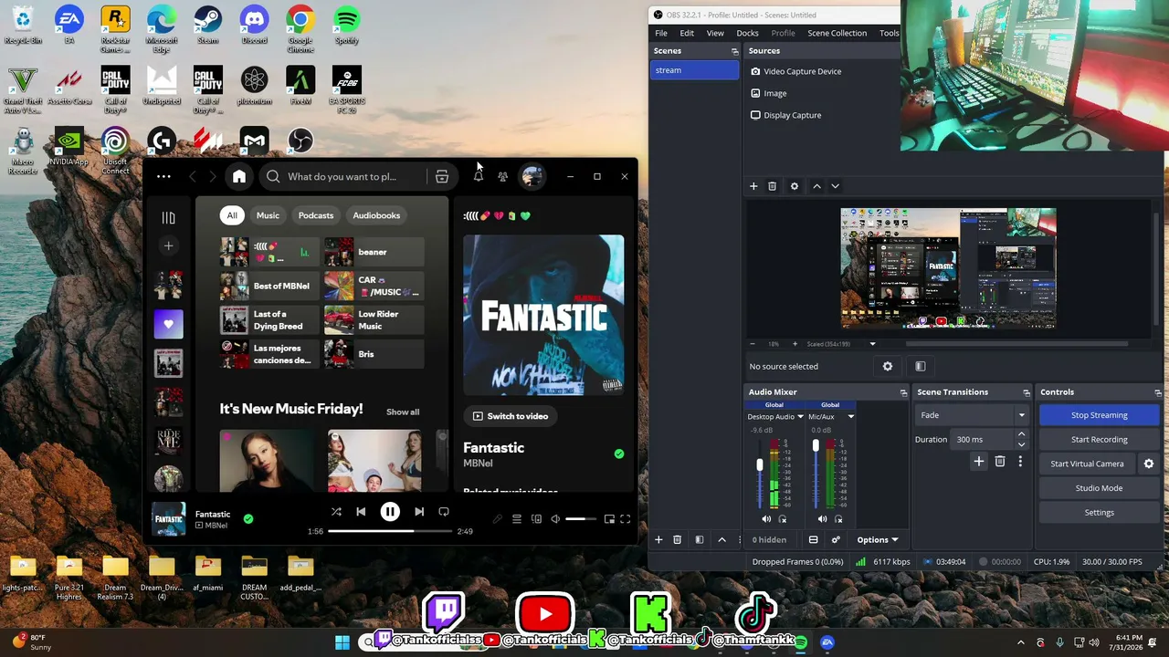Click the Spotify search input field
This screenshot has height=657, width=1169.
coord(342,176)
